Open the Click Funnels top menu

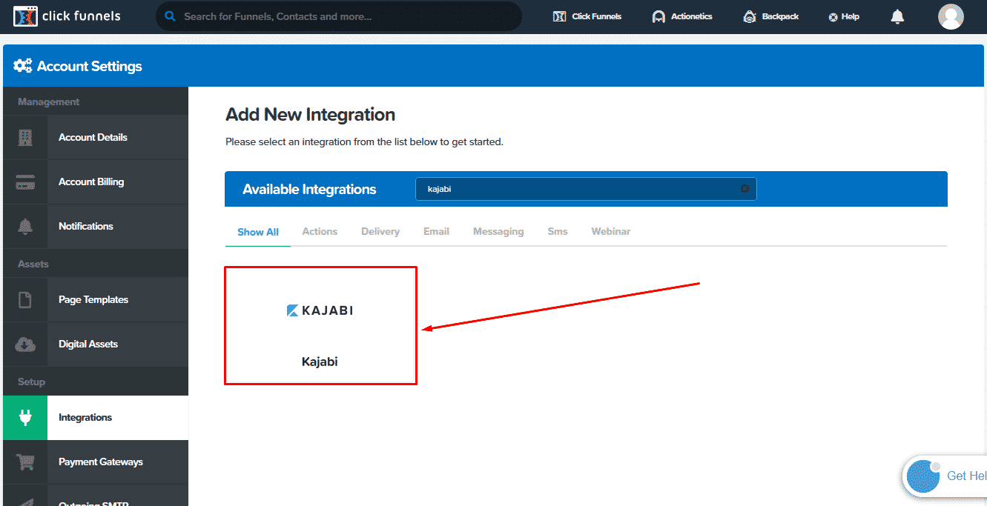(587, 16)
